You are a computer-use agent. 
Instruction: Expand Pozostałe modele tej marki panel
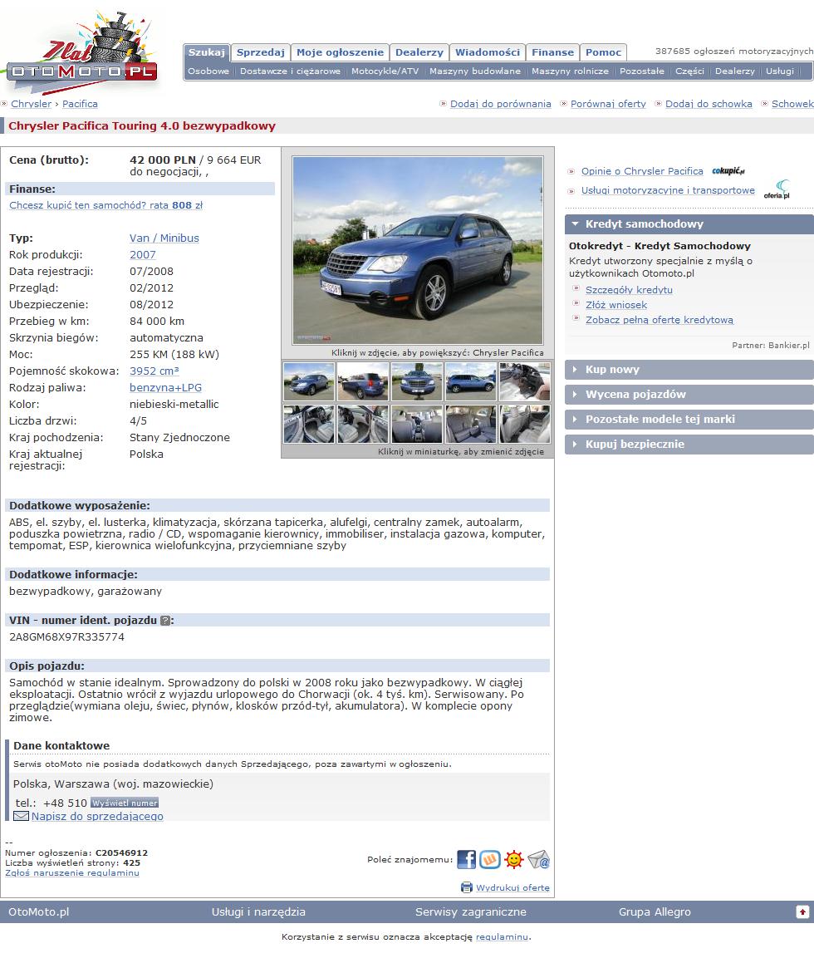pyautogui.click(x=689, y=419)
